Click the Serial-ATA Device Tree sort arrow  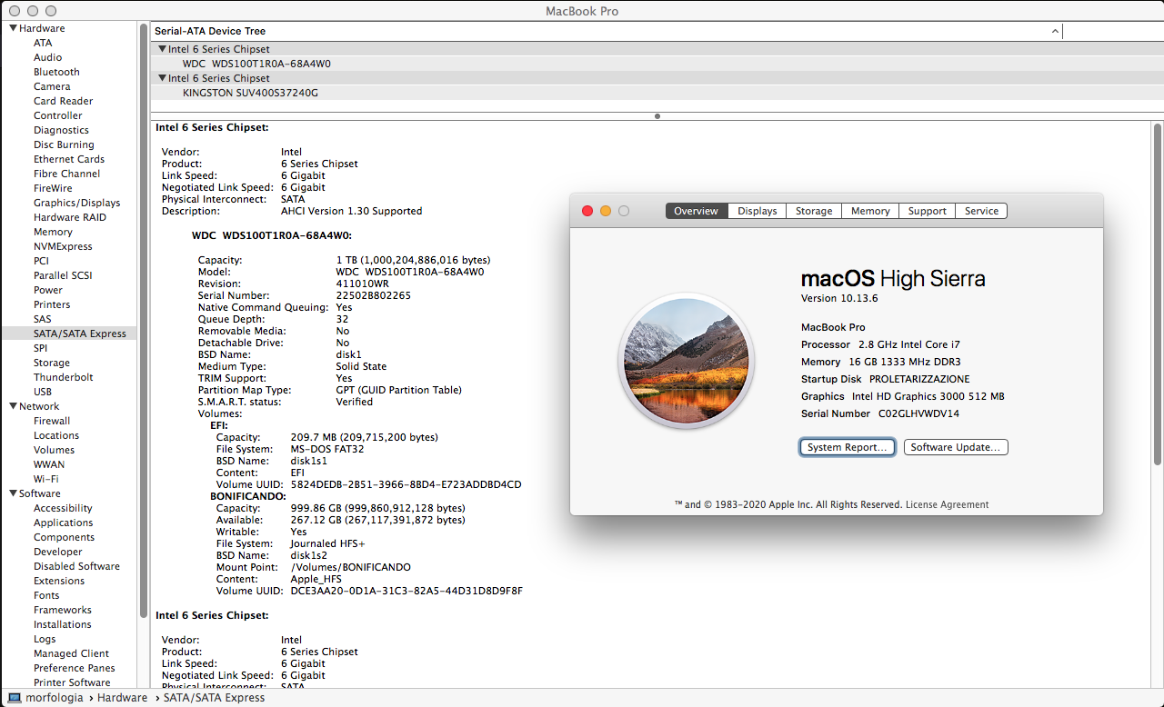[1055, 31]
